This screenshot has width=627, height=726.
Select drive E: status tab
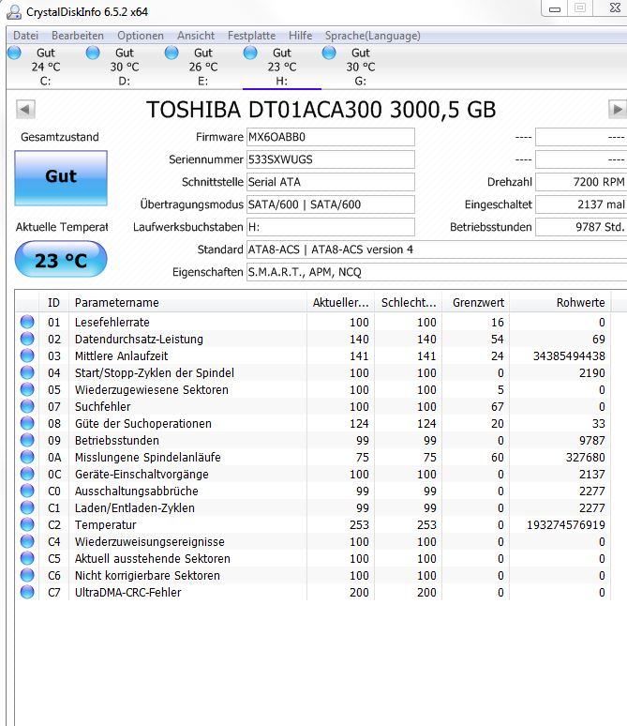click(x=202, y=67)
